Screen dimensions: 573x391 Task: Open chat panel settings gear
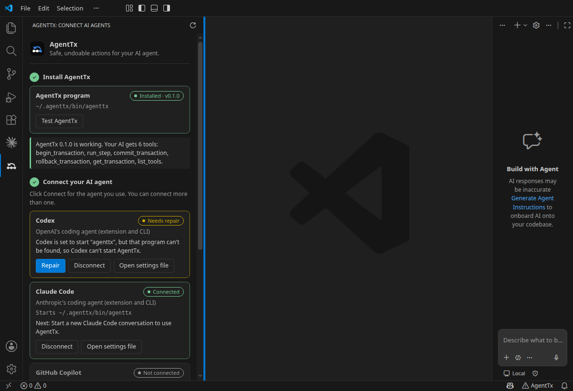[x=536, y=25]
